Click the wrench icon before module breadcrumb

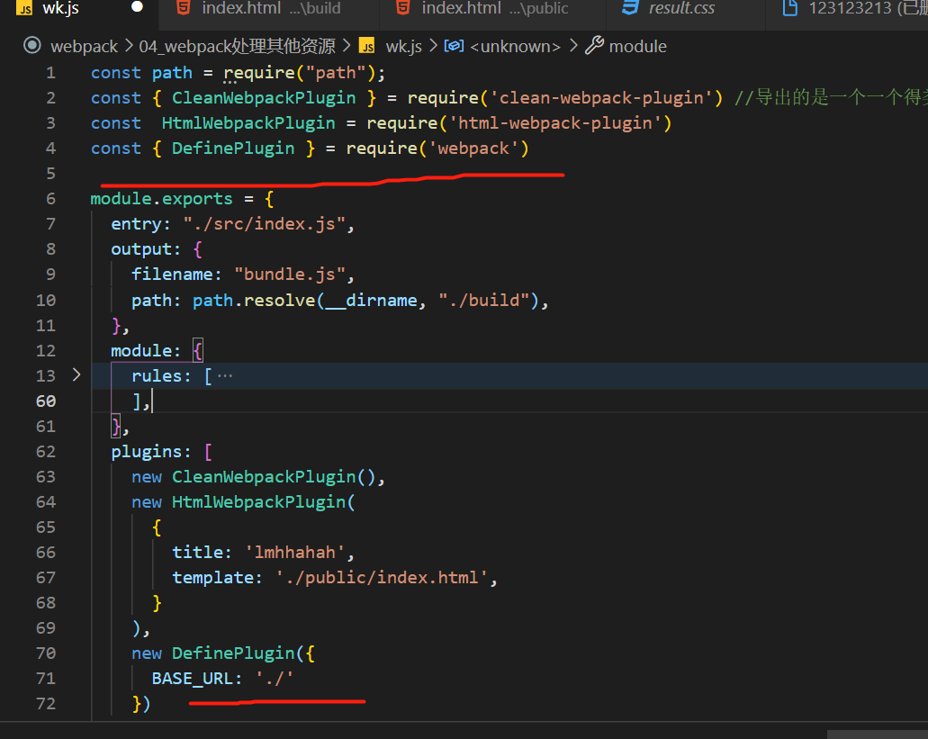coord(594,45)
